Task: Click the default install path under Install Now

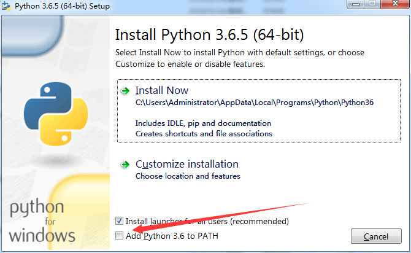Action: (x=255, y=103)
